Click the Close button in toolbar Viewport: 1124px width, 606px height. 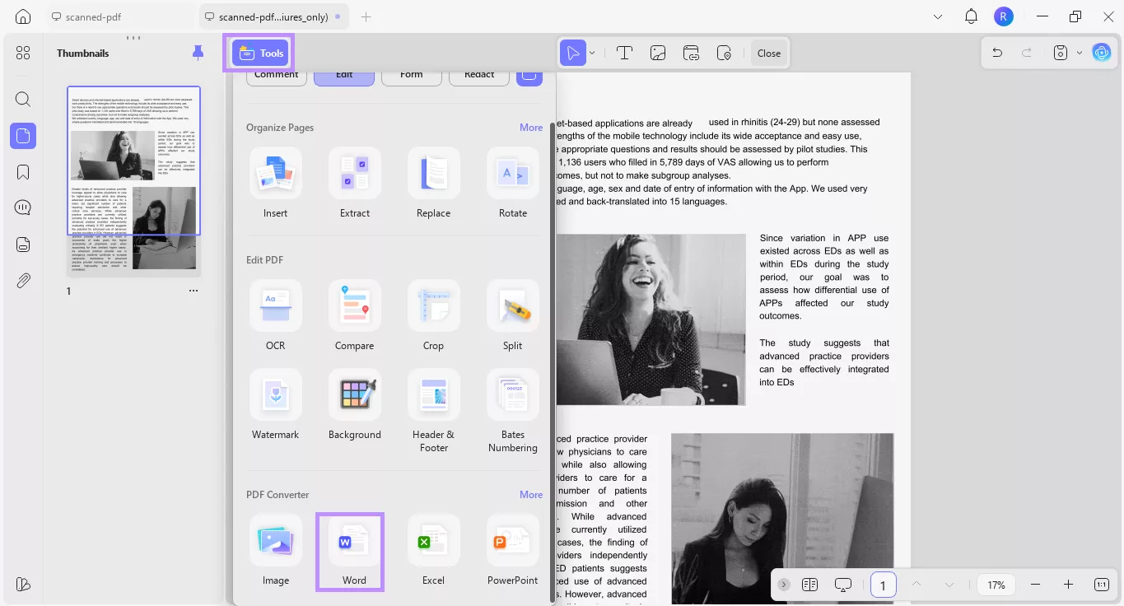[x=768, y=54]
